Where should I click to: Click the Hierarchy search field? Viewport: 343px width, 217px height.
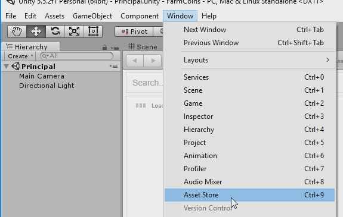(76, 56)
